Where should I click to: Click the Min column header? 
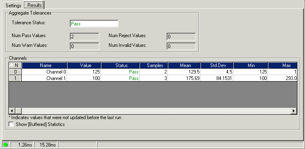pyautogui.click(x=251, y=65)
